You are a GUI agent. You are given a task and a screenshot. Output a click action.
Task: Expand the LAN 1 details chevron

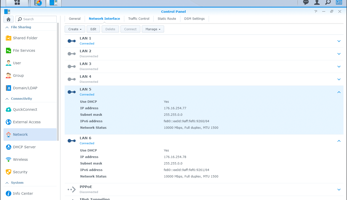(x=339, y=41)
